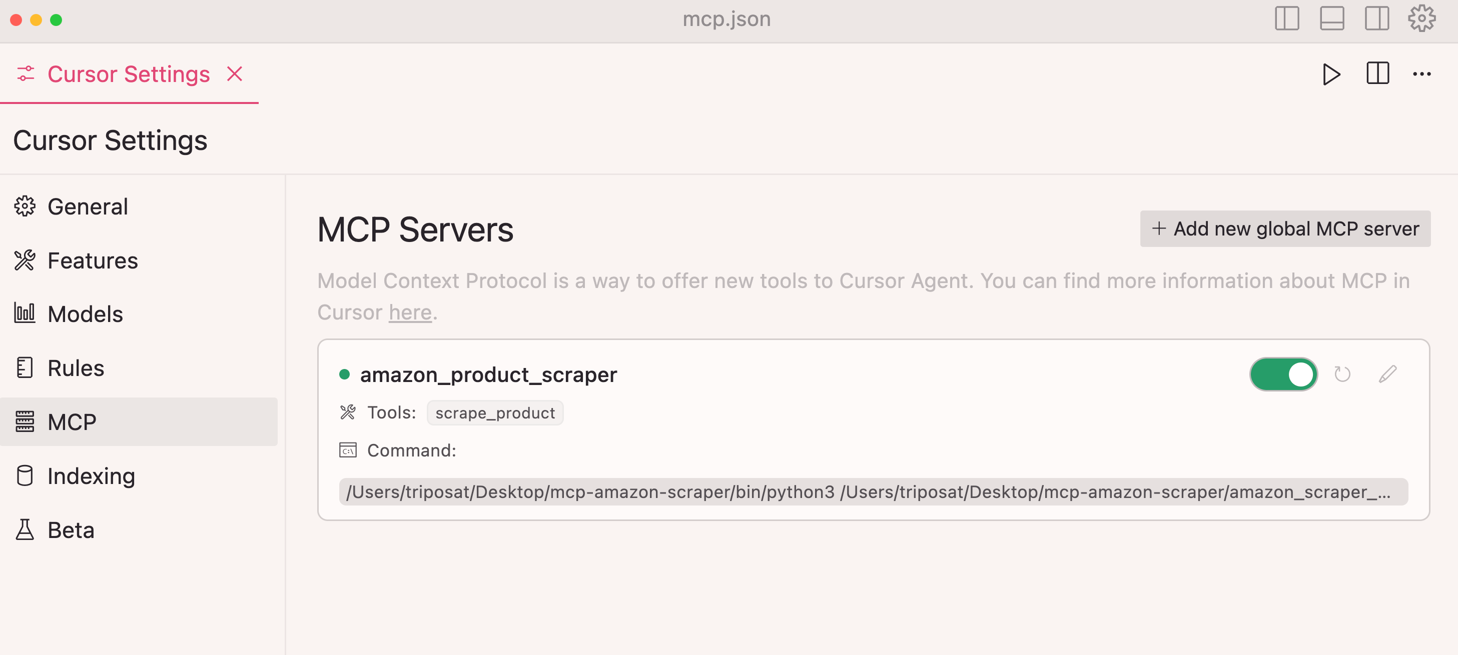The image size is (1458, 655).
Task: Toggle the primary sidebar layout icon
Action: pyautogui.click(x=1286, y=18)
